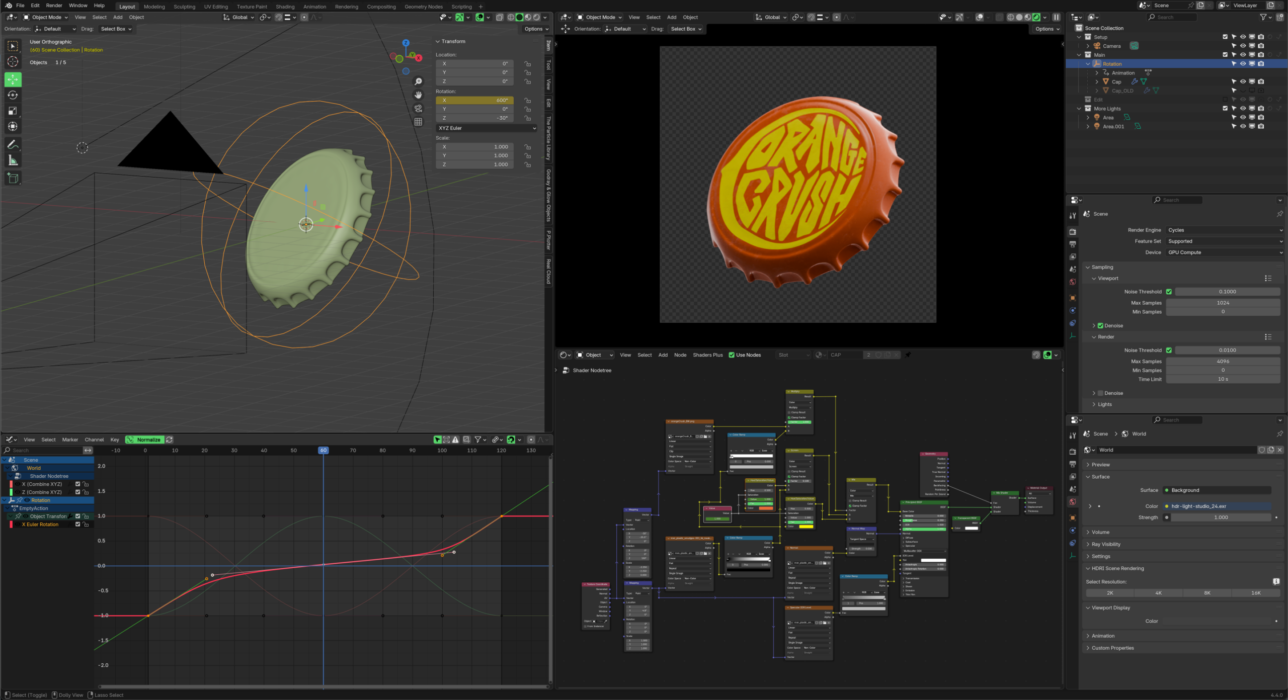The height and width of the screenshot is (700, 1288).
Task: Hide the Cap object in outliner
Action: (x=1243, y=81)
